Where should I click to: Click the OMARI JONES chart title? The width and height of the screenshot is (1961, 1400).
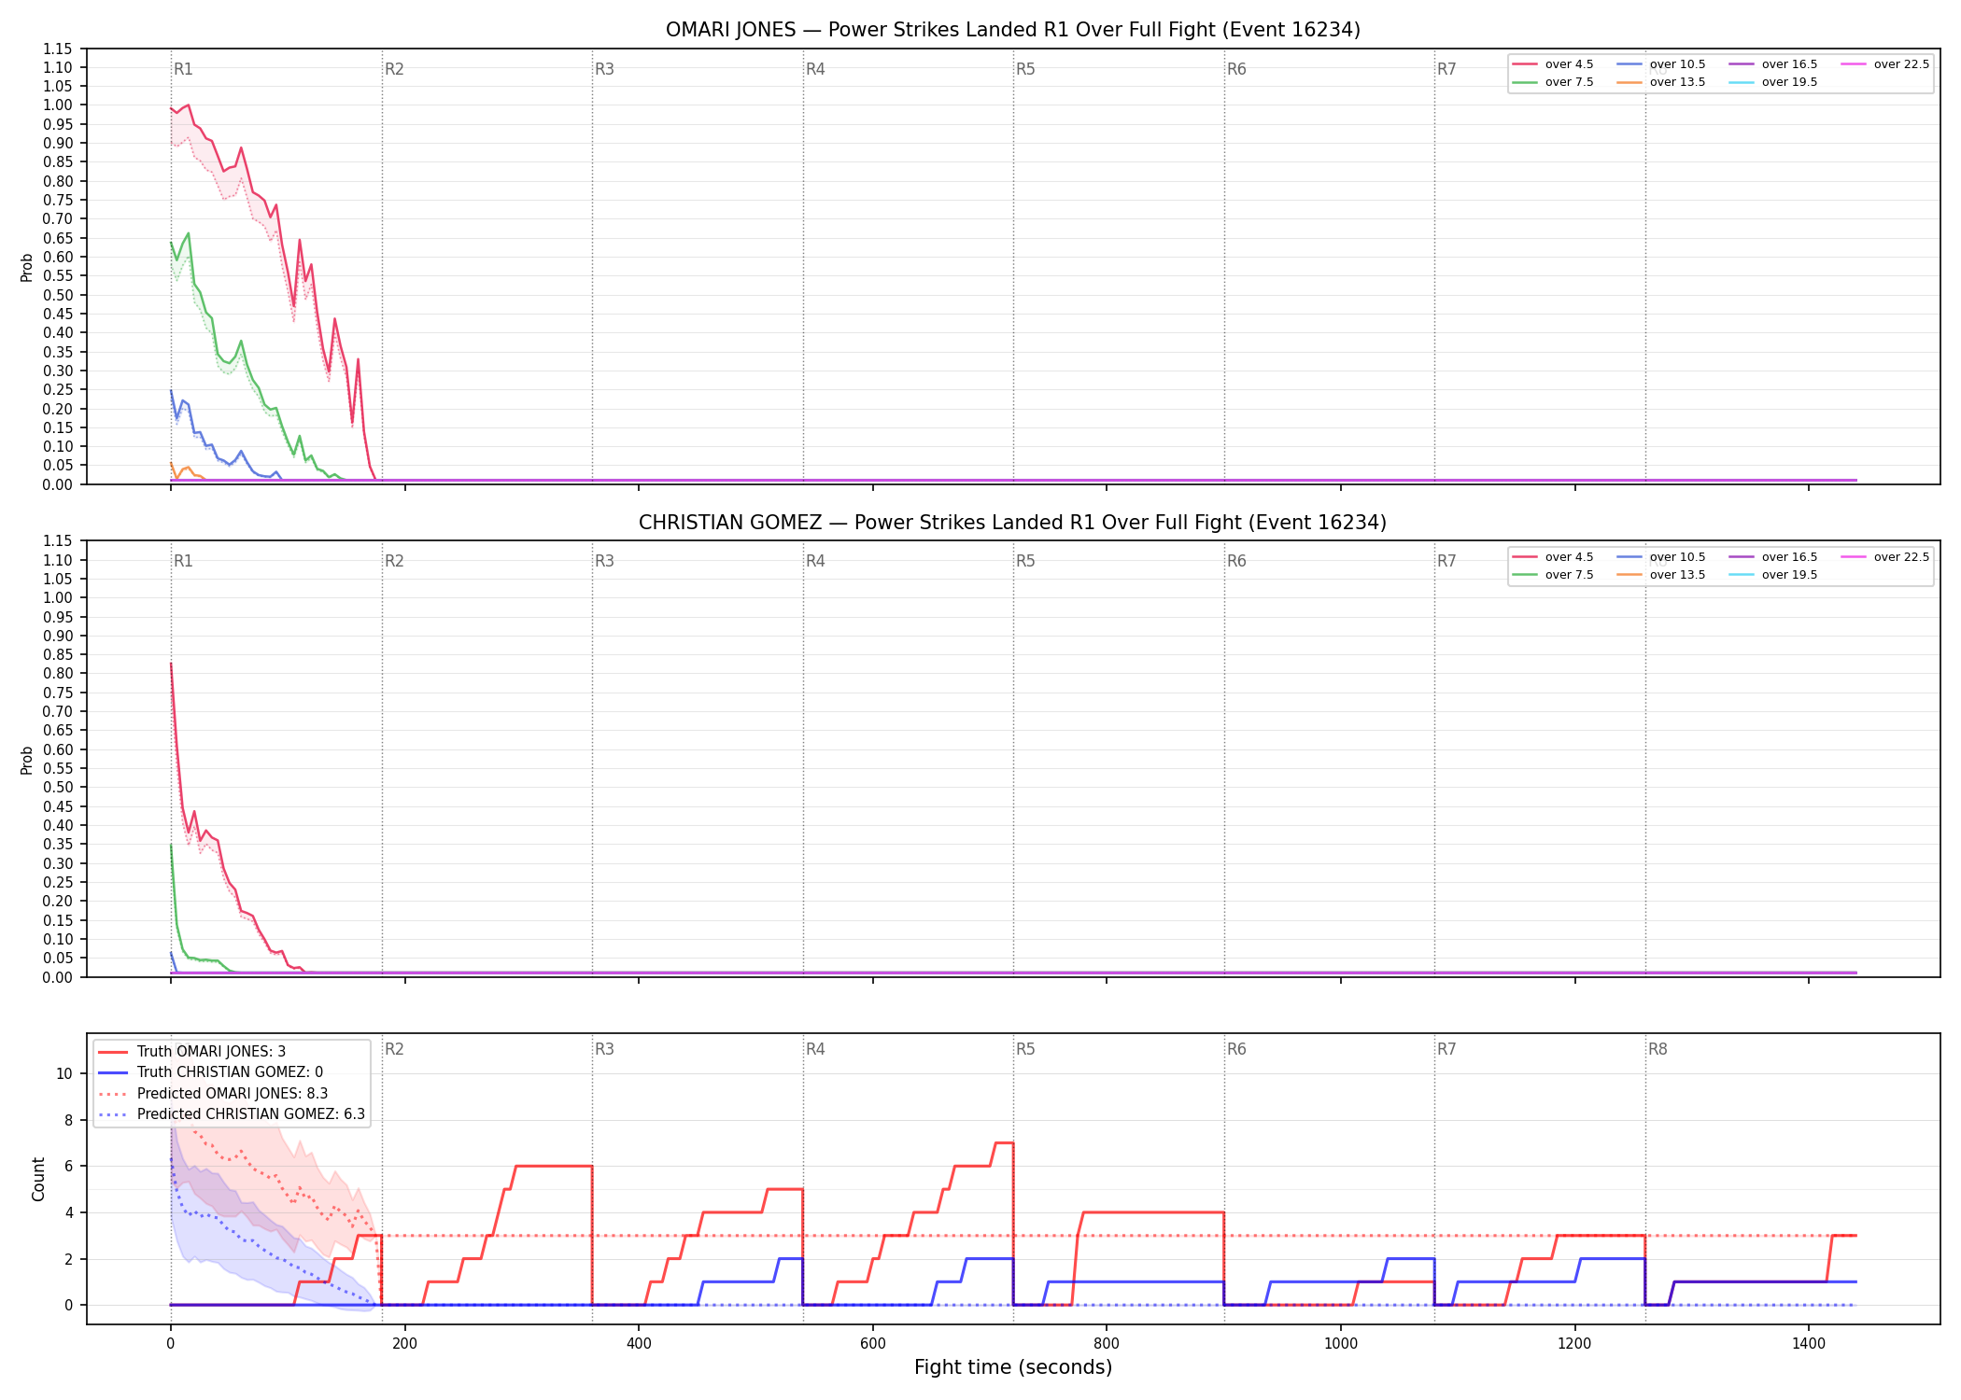[x=1013, y=30]
